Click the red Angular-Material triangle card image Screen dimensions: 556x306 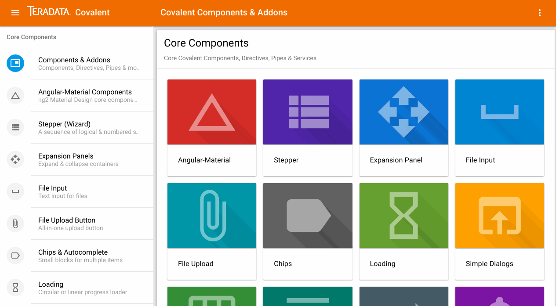tap(212, 112)
